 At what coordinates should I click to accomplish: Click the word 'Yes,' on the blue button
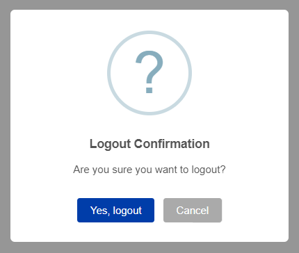(x=100, y=211)
